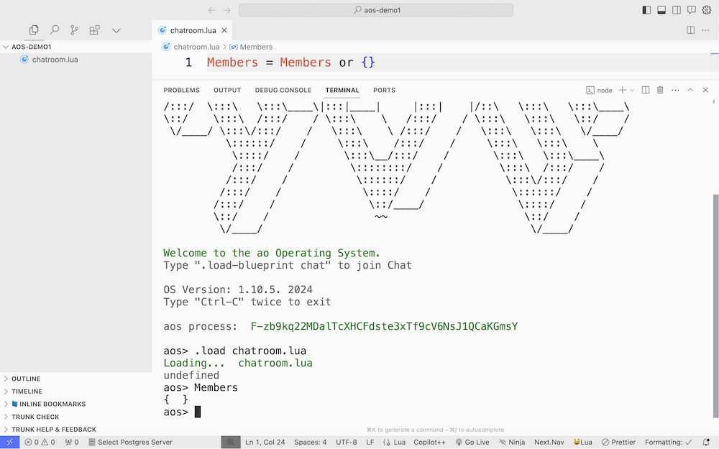The image size is (719, 449).
Task: Toggle Ninja mode in the status bar
Action: click(x=512, y=443)
